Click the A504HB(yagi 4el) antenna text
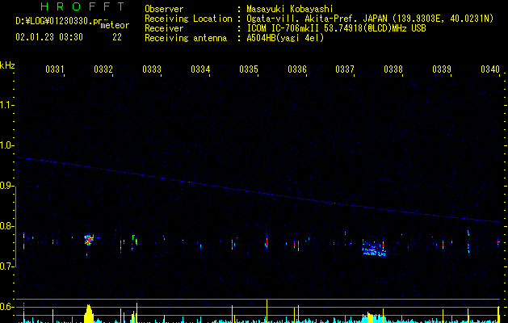Screen dimensions: 508x323 (285, 38)
